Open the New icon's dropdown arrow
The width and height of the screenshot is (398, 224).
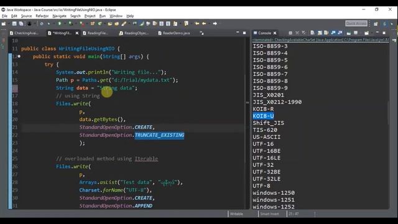point(8,24)
